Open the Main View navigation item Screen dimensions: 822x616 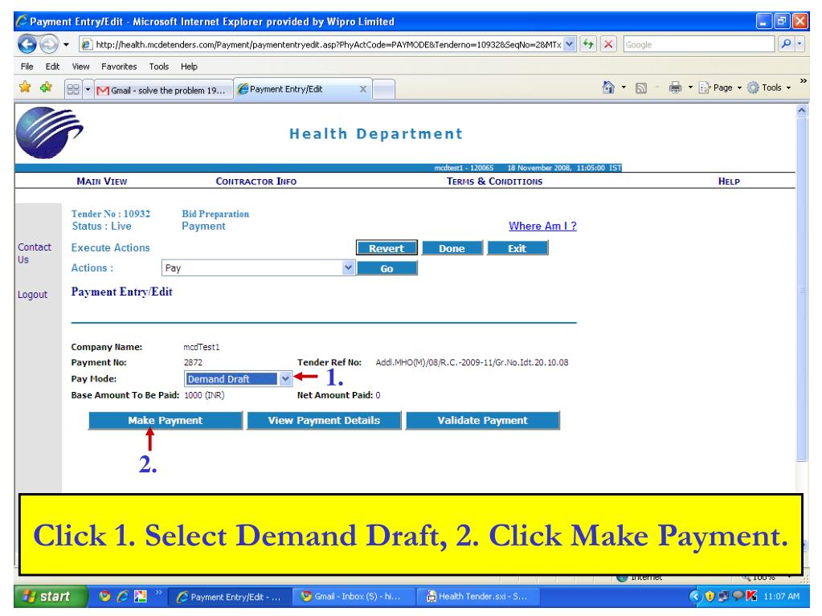click(102, 182)
